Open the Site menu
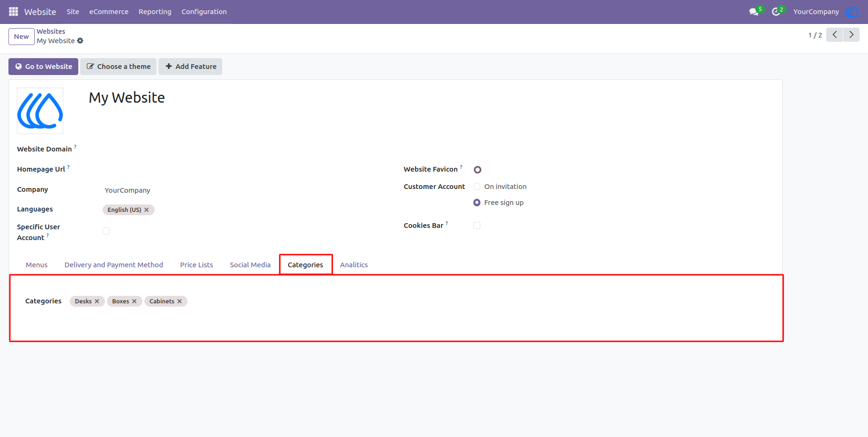868x437 pixels. click(x=73, y=12)
